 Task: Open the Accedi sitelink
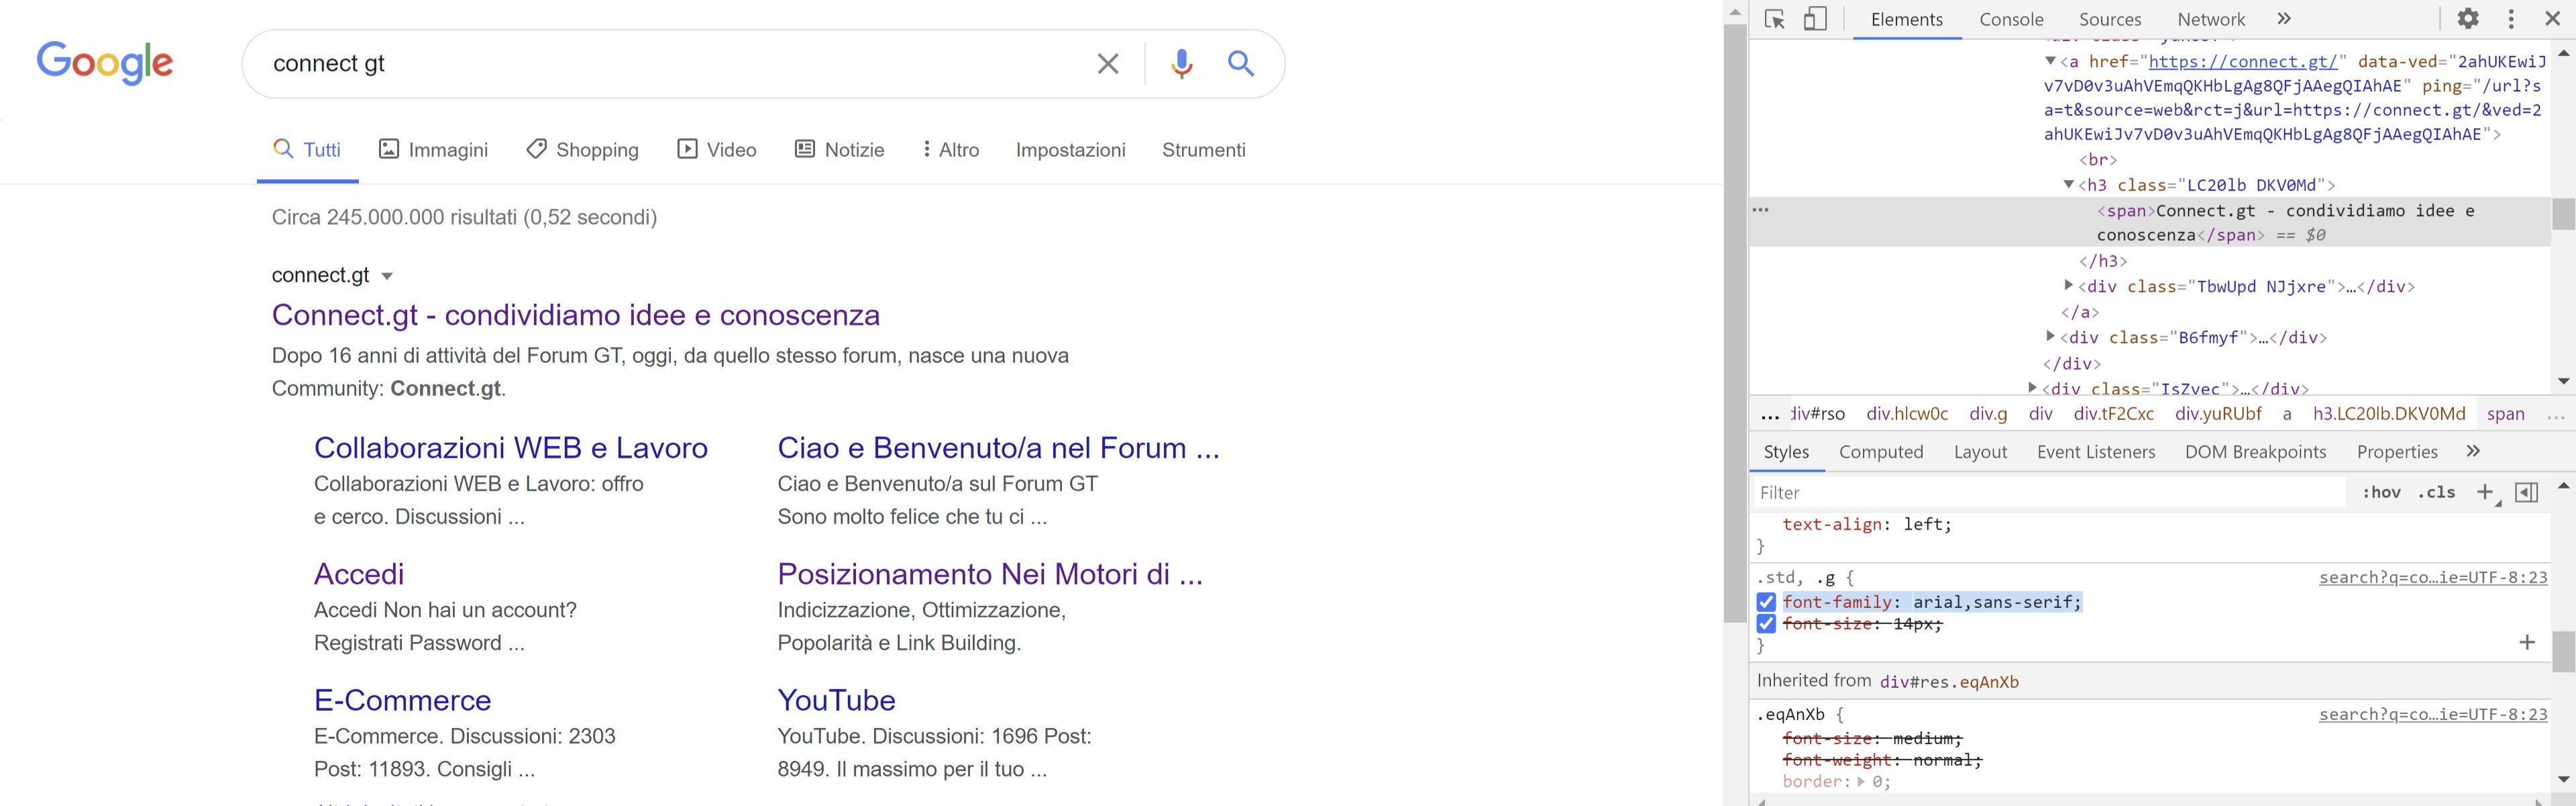click(359, 574)
